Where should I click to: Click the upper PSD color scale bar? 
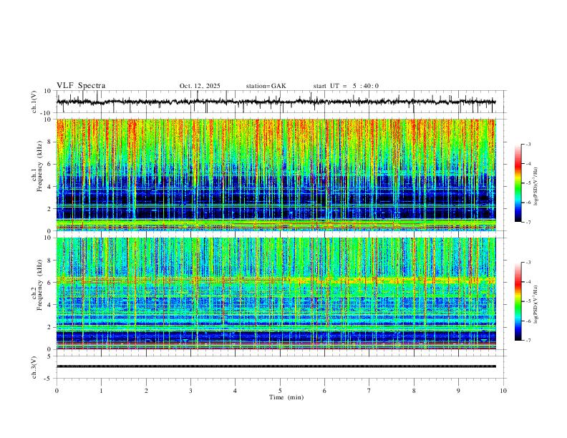coord(518,183)
